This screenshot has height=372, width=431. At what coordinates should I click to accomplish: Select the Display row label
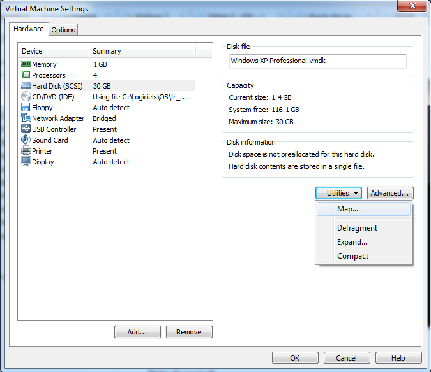[43, 162]
